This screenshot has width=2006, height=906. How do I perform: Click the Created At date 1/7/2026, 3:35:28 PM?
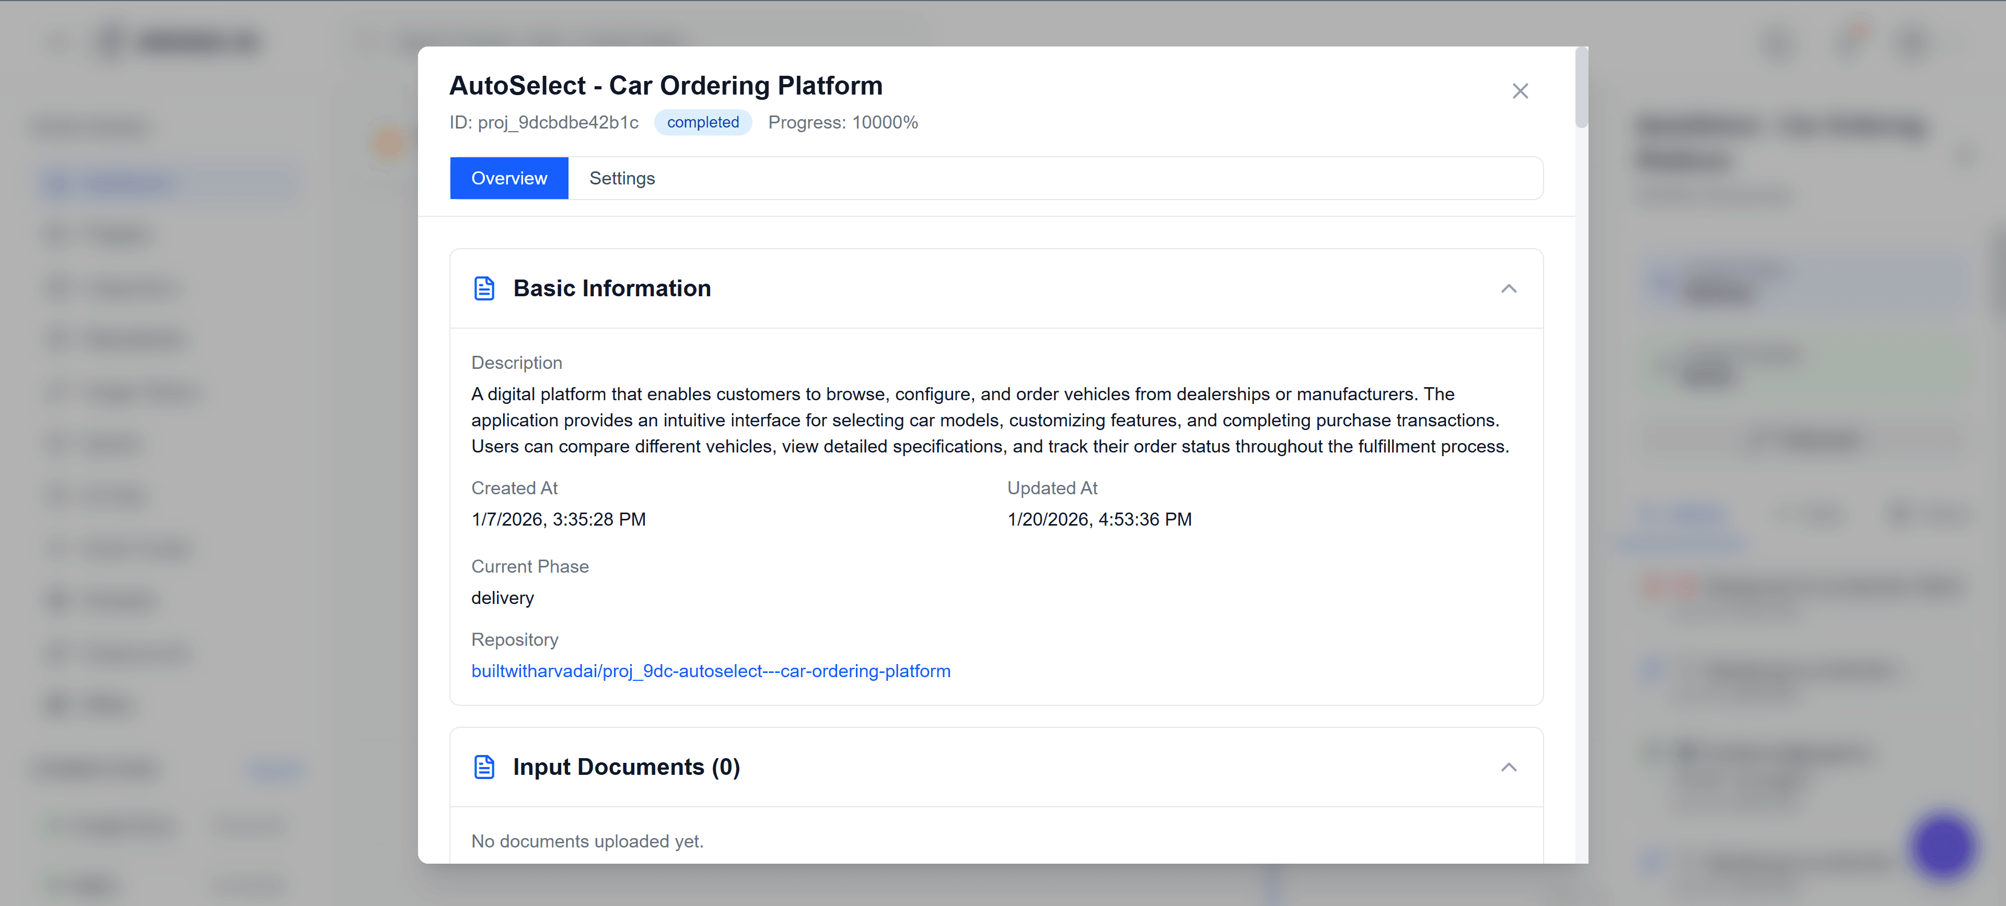(559, 519)
